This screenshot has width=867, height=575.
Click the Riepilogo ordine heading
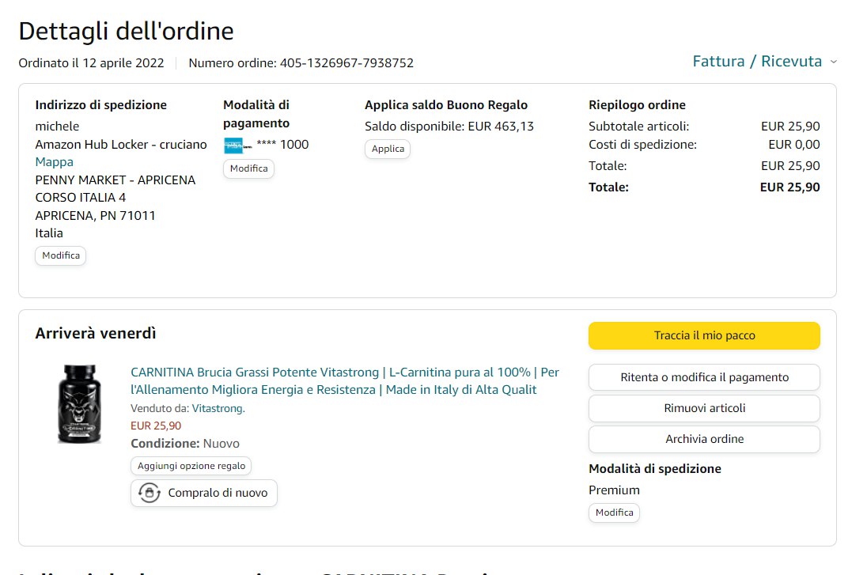pyautogui.click(x=637, y=105)
